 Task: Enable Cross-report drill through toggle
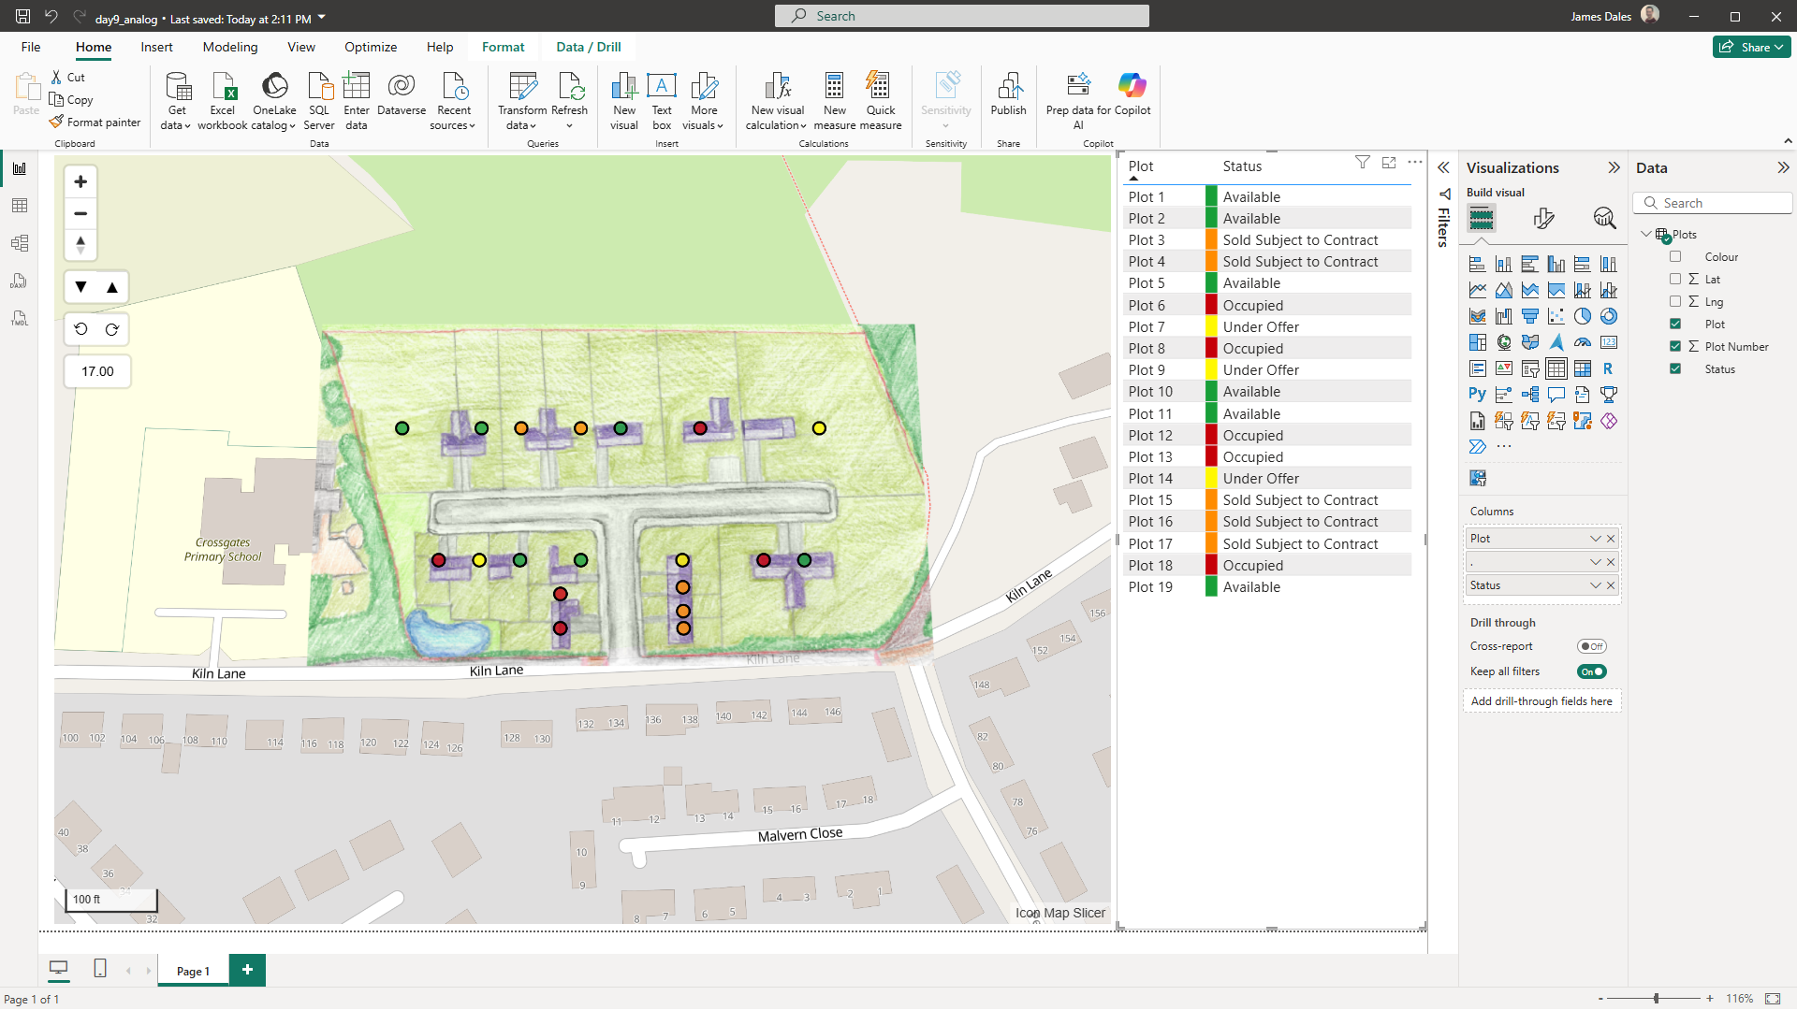(x=1591, y=646)
